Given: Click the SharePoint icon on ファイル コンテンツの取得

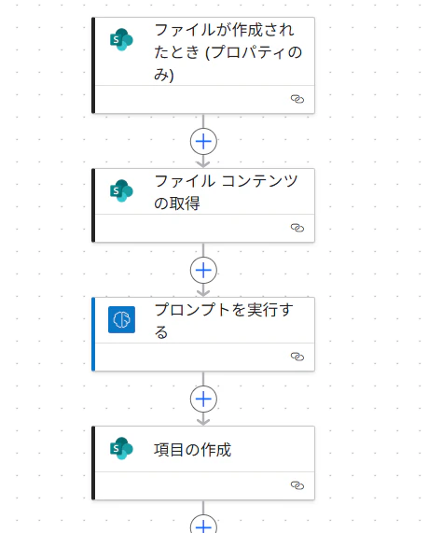Looking at the screenshot, I should click(121, 190).
